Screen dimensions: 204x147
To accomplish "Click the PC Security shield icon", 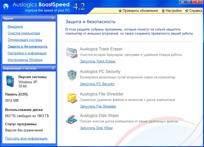I will click(x=72, y=75).
